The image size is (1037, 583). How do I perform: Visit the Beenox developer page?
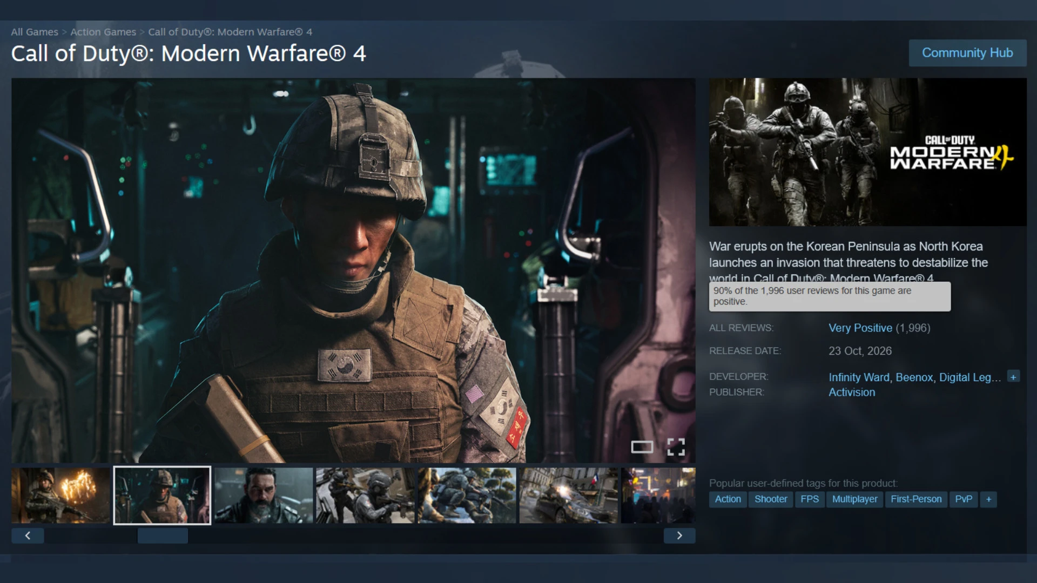tap(914, 377)
